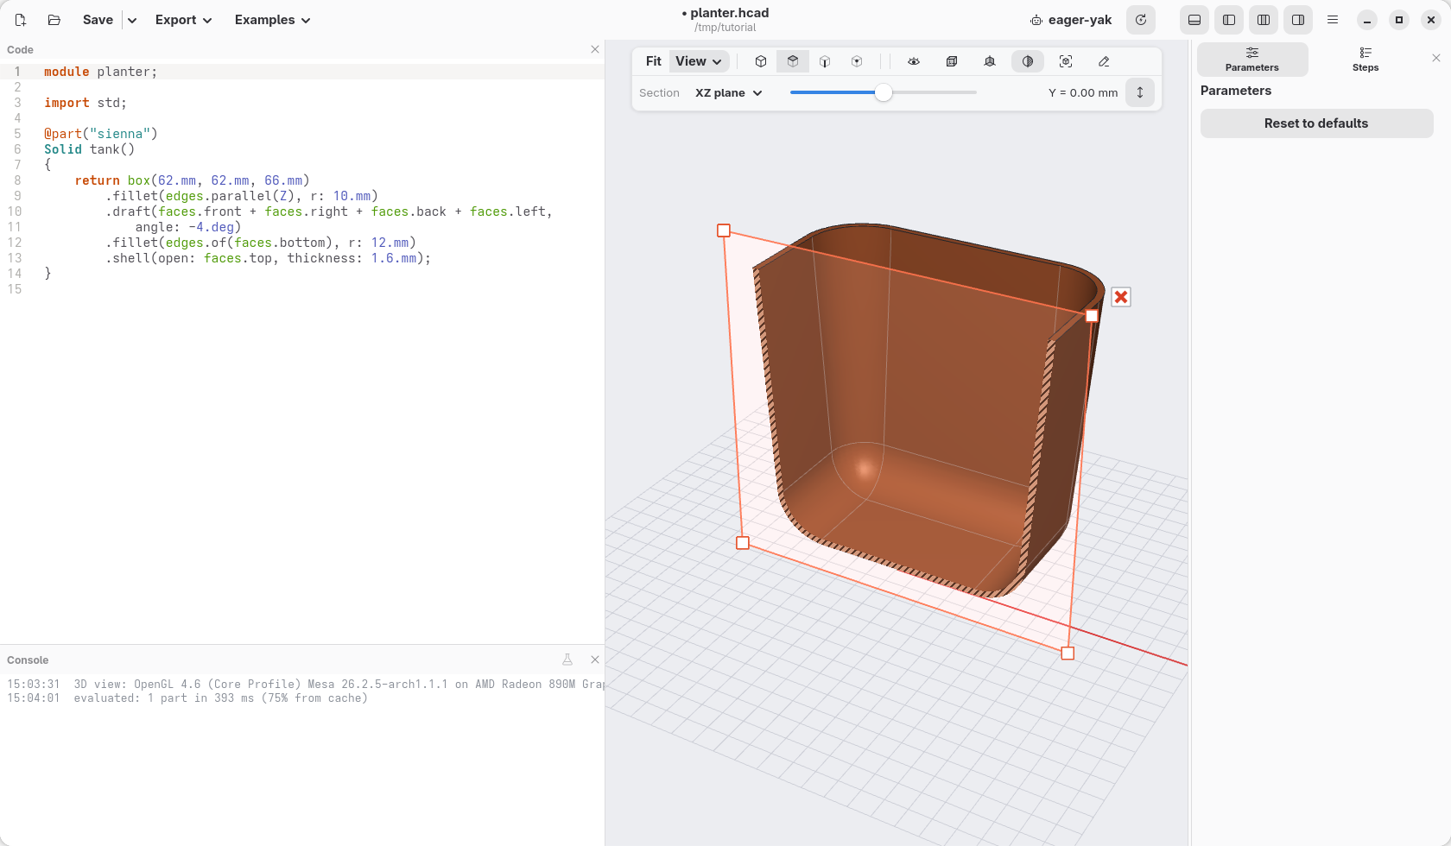The image size is (1451, 846).
Task: Click the section offset slider handle
Action: pyautogui.click(x=883, y=92)
